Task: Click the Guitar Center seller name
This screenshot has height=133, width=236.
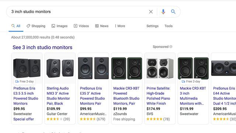Action: click(x=57, y=114)
